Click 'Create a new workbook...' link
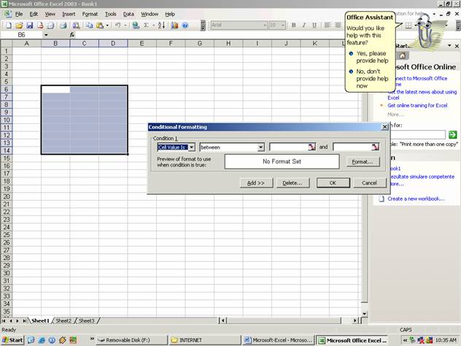This screenshot has width=461, height=346. coord(416,199)
